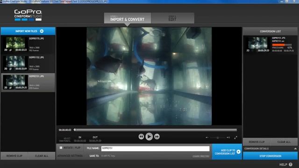Open Advanced Settings

(70, 156)
